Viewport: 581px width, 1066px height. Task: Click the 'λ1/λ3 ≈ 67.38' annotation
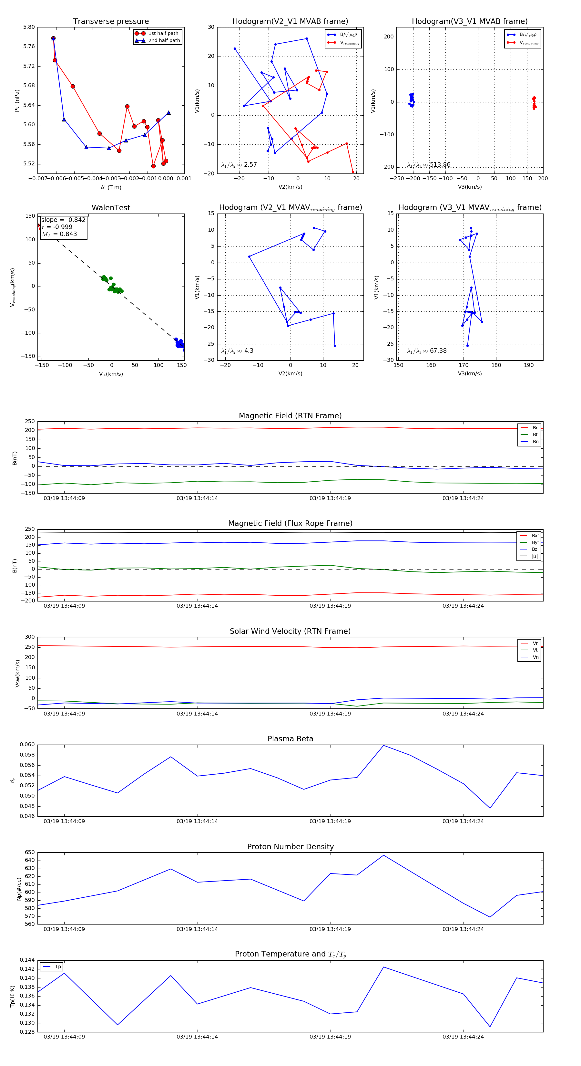click(x=427, y=351)
